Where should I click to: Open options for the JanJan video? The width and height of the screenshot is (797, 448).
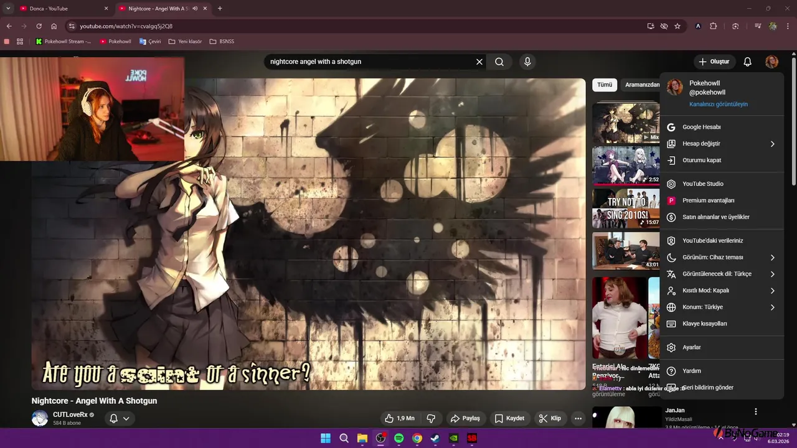755,411
